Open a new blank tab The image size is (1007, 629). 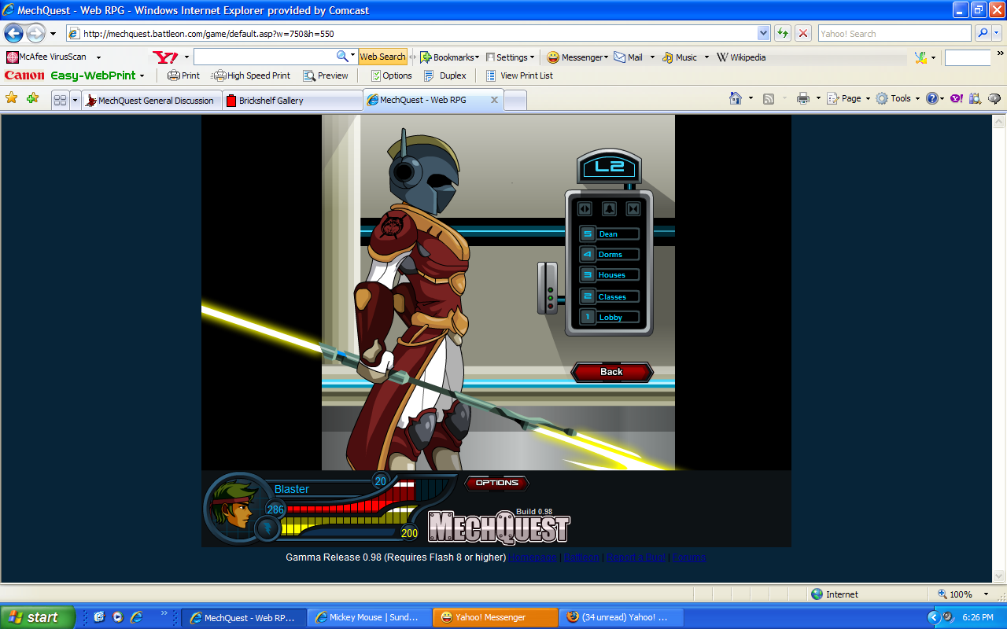pos(515,101)
